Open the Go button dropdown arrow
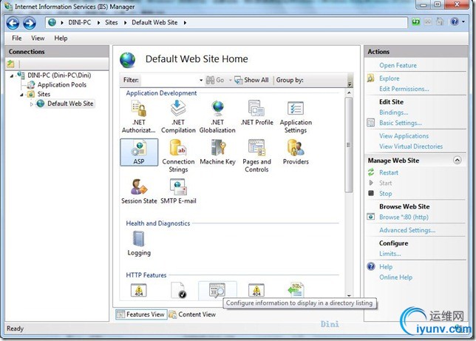 230,80
